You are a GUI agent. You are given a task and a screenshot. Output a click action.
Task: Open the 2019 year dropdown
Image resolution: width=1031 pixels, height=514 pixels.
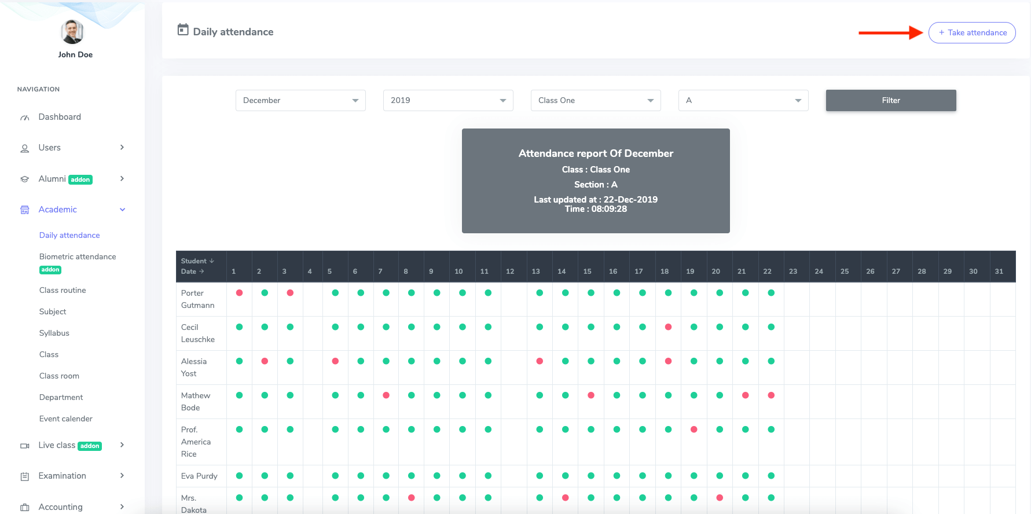pyautogui.click(x=448, y=100)
